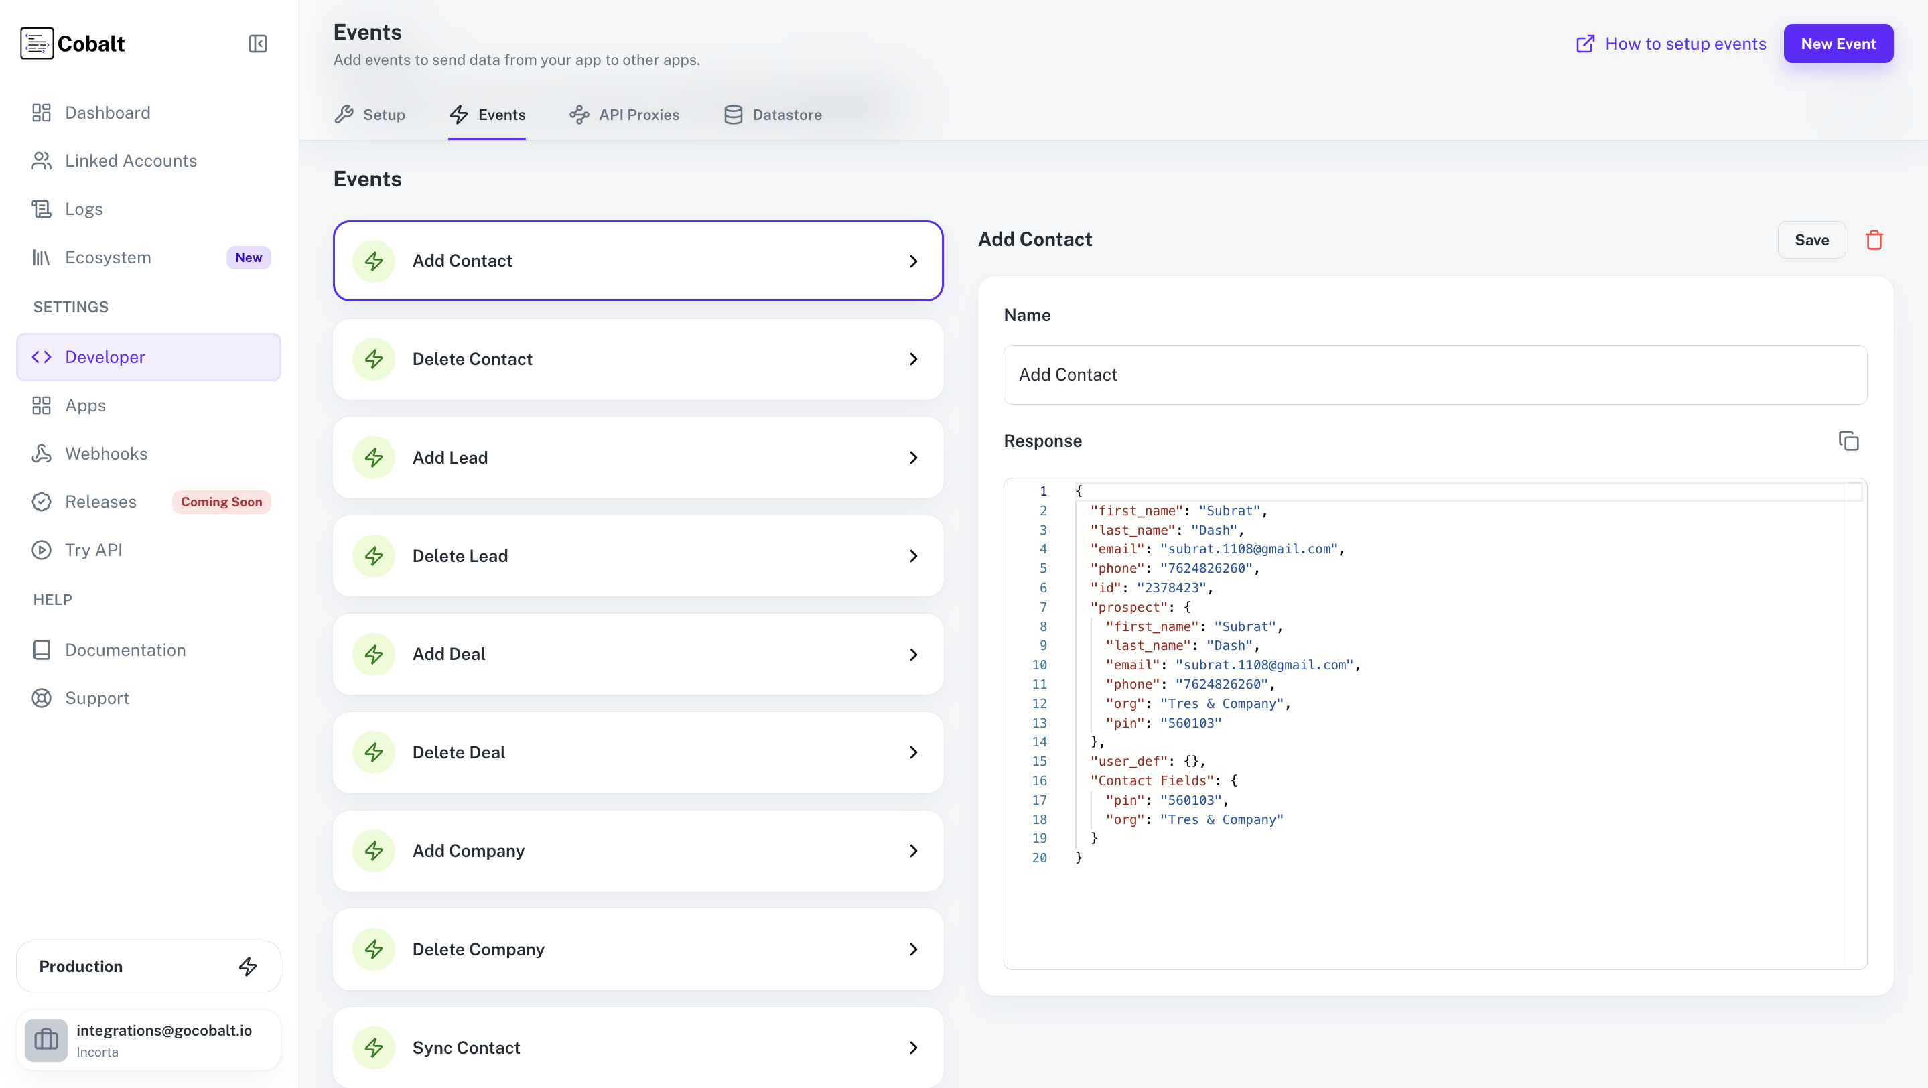Screen dimensions: 1928x1088
Task: Open the Sync Contact event chevron
Action: [x=913, y=1048]
